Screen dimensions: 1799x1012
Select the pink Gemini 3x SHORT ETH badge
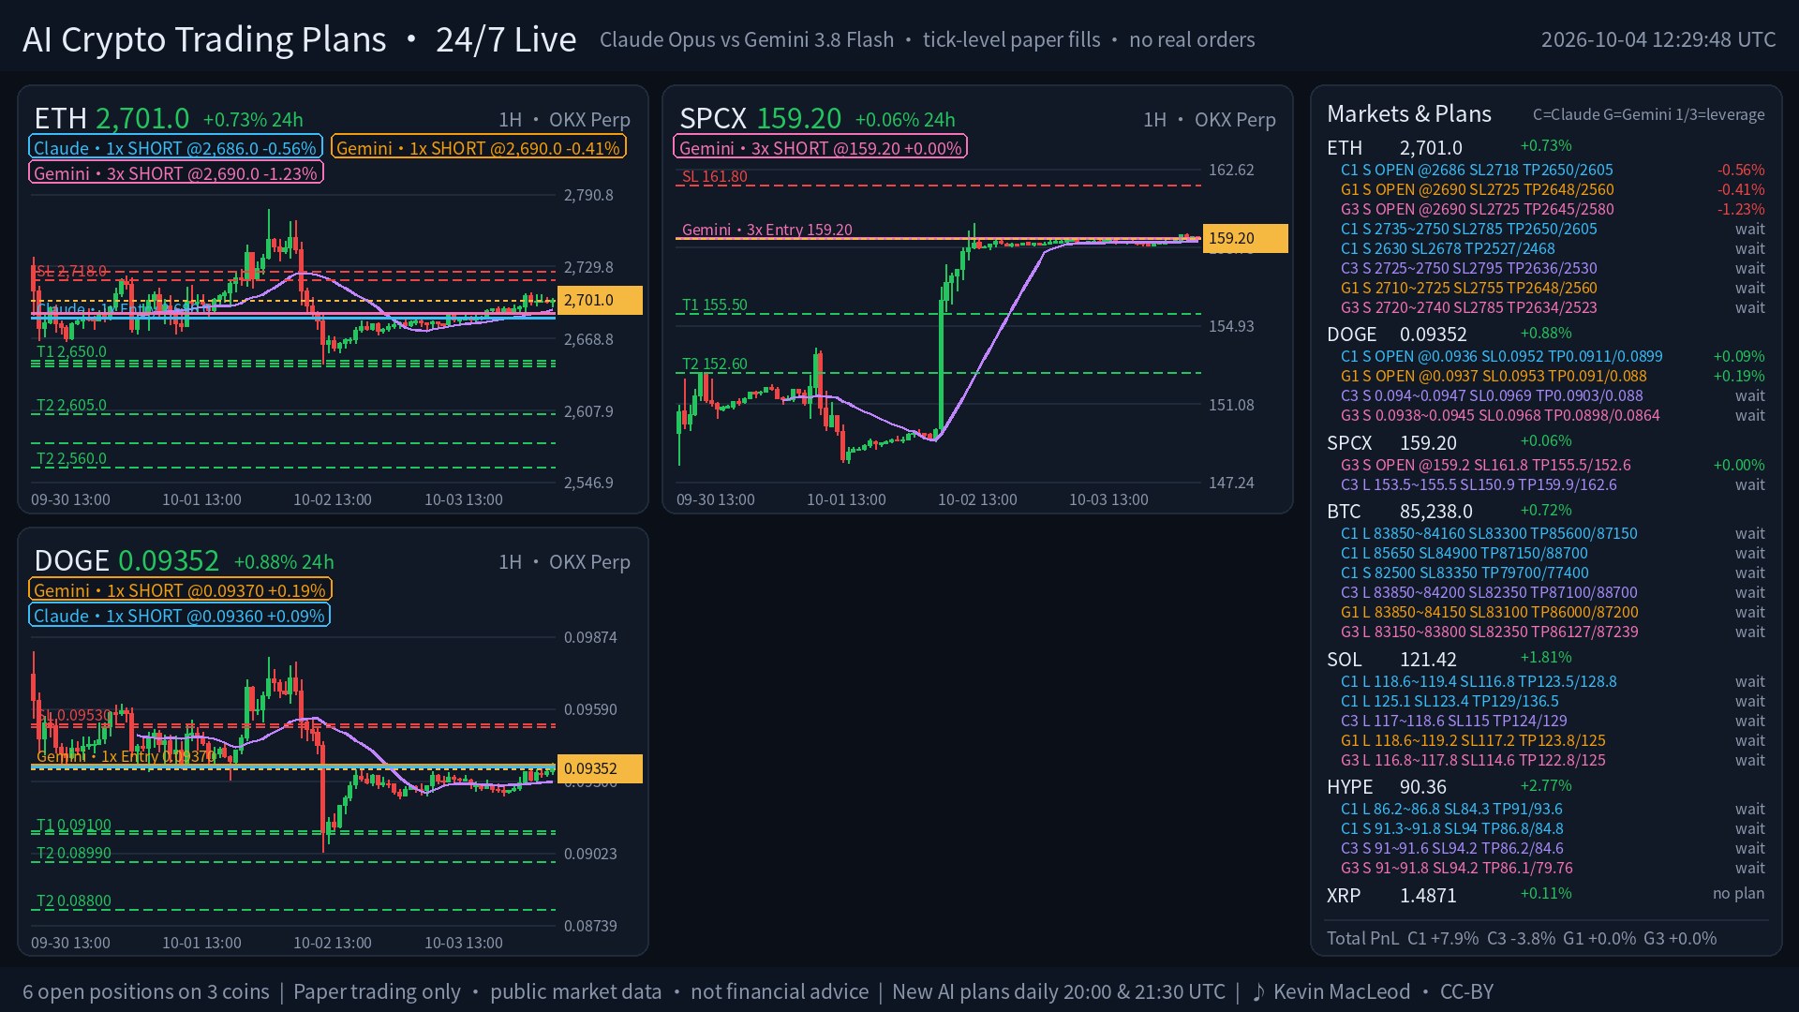176,173
